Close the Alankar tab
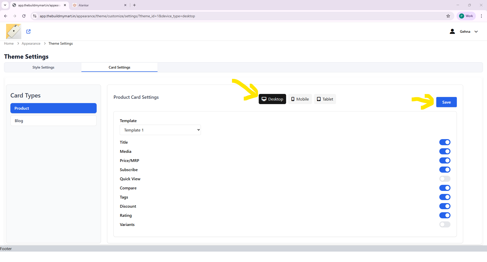This screenshot has height=262, width=487. click(125, 5)
